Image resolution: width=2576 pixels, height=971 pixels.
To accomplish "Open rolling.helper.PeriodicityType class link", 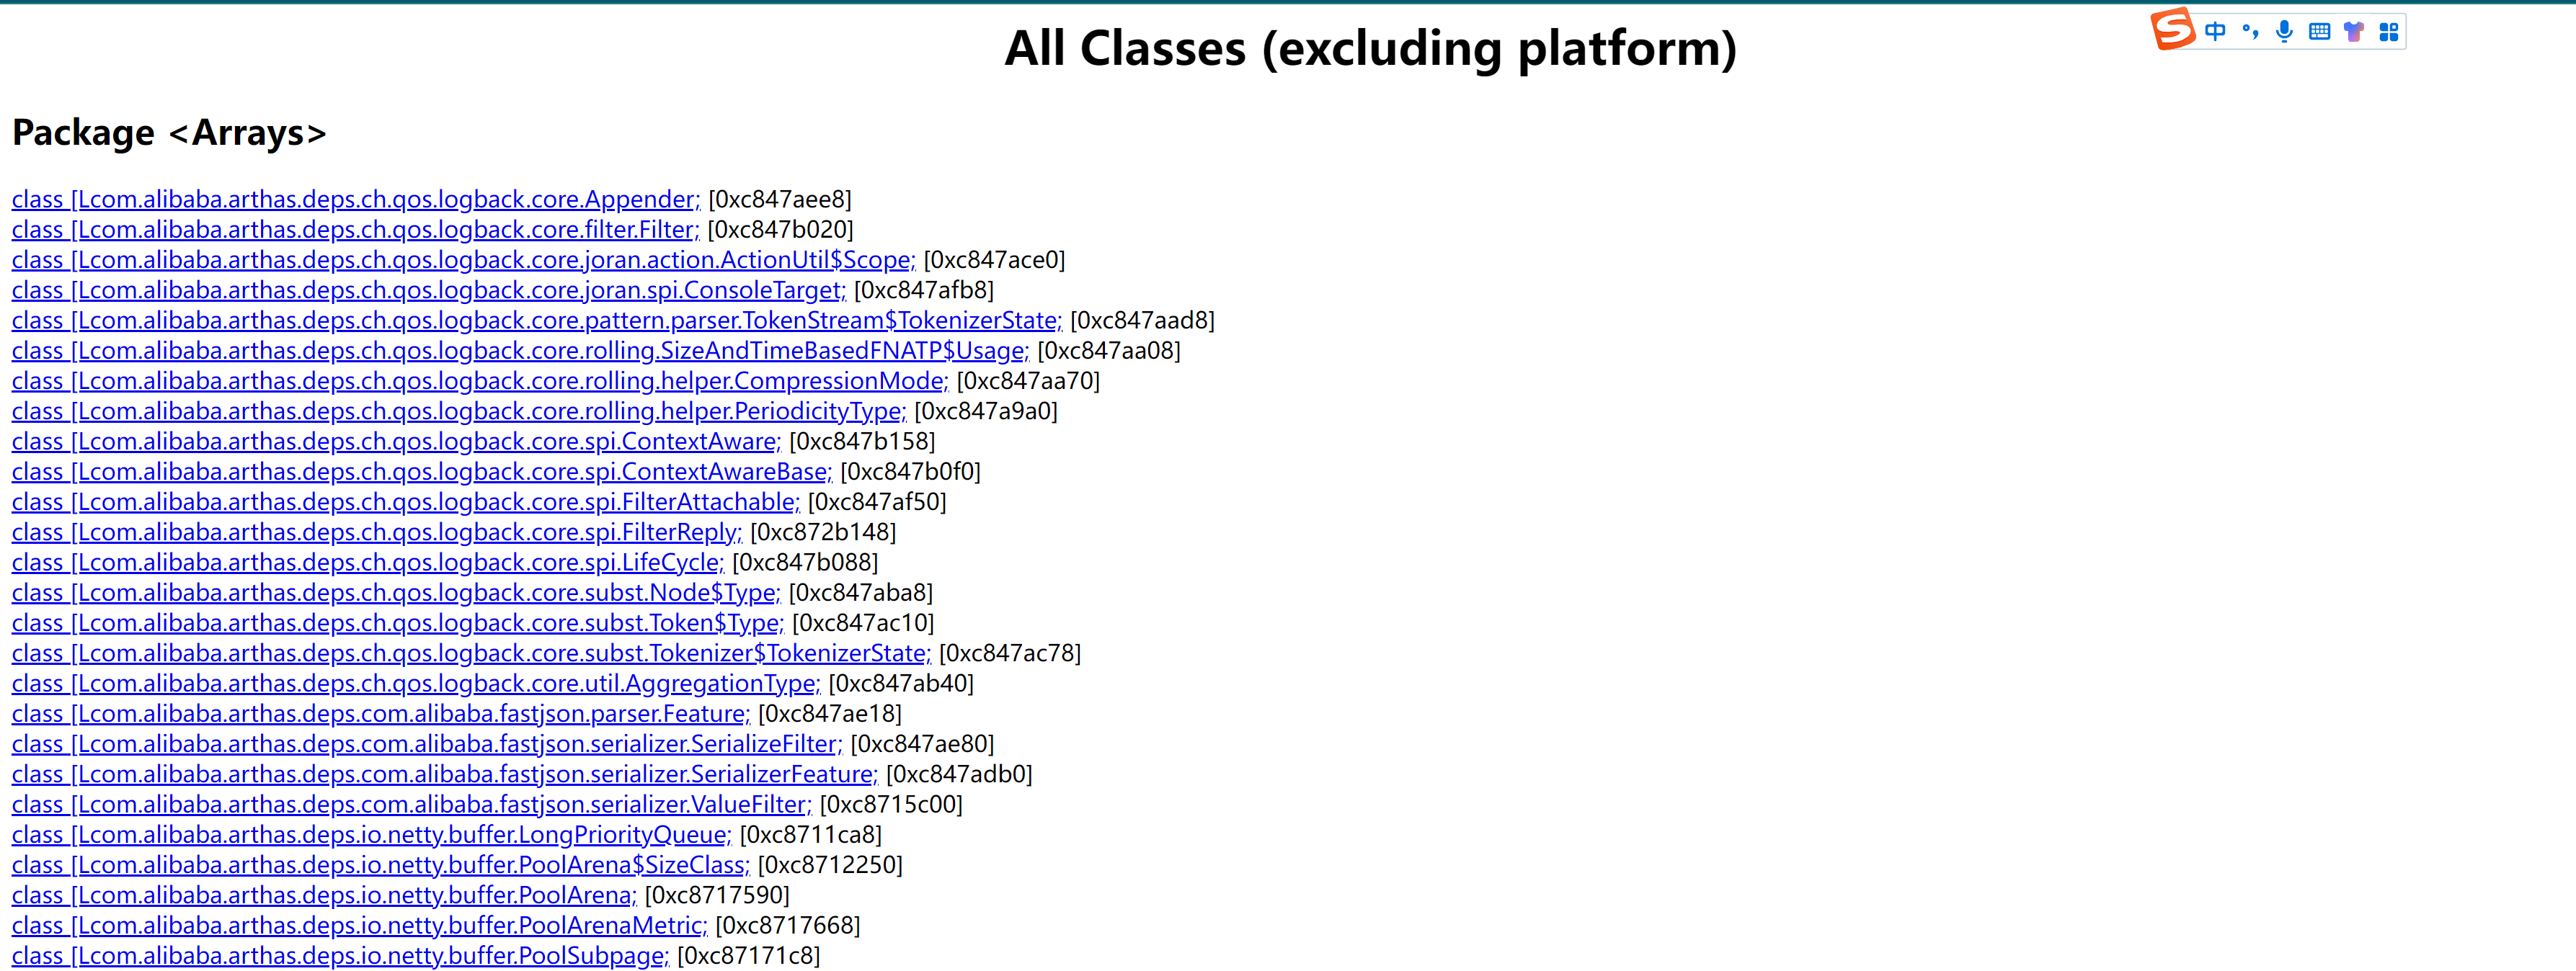I will pos(459,411).
